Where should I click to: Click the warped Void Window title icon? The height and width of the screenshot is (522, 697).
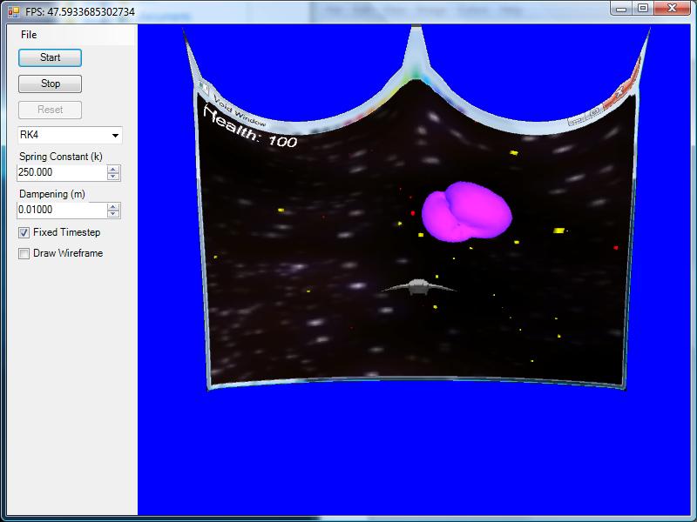tap(203, 90)
